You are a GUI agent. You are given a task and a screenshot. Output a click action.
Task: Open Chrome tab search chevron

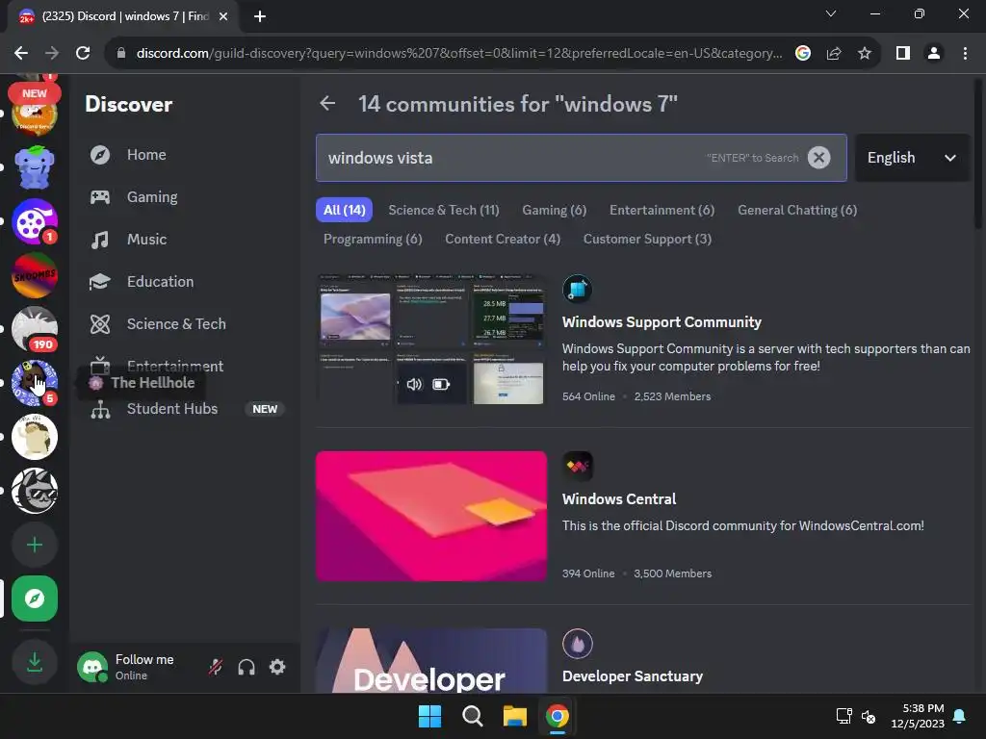coord(831,13)
